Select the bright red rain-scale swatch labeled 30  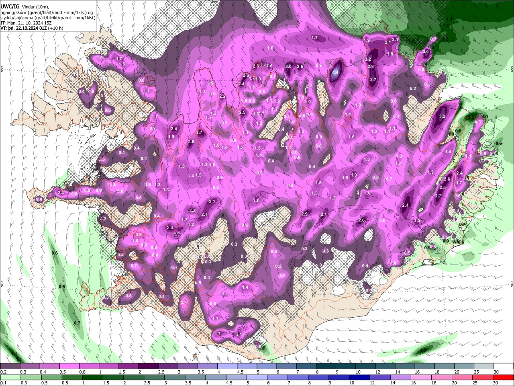coord(503,377)
